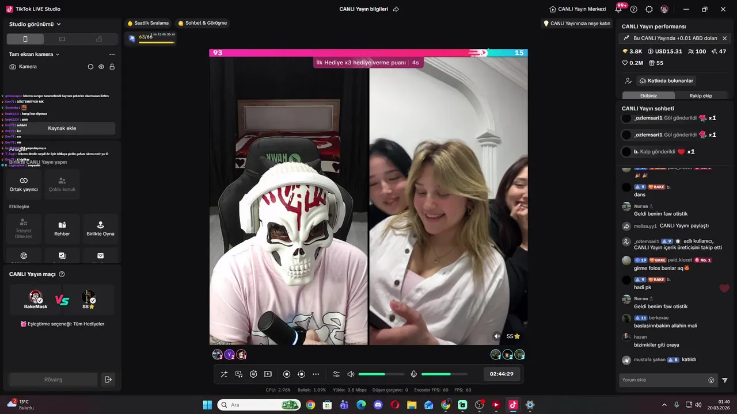
Task: Open the Birlikte Oyna interaction
Action: tap(100, 229)
